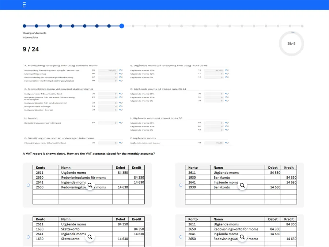Choose the bottom-right answer radio button
This screenshot has height=247, width=329.
point(181,237)
